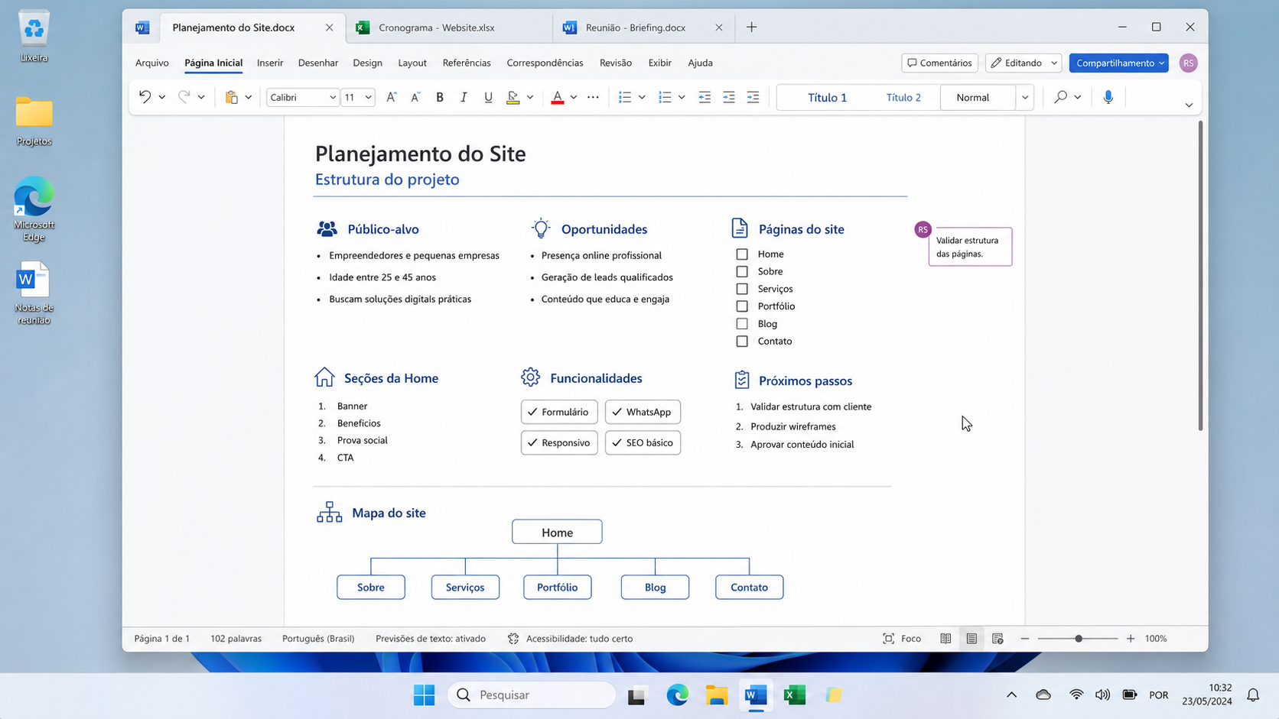Click the Undo icon in the ribbon
Image resolution: width=1279 pixels, height=719 pixels.
145,97
